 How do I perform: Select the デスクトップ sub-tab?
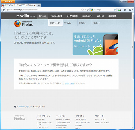coord(55,23)
